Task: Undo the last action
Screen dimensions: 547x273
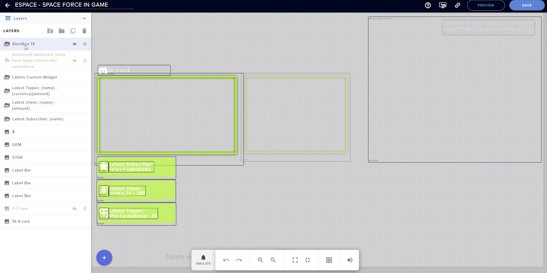Action: pyautogui.click(x=226, y=260)
